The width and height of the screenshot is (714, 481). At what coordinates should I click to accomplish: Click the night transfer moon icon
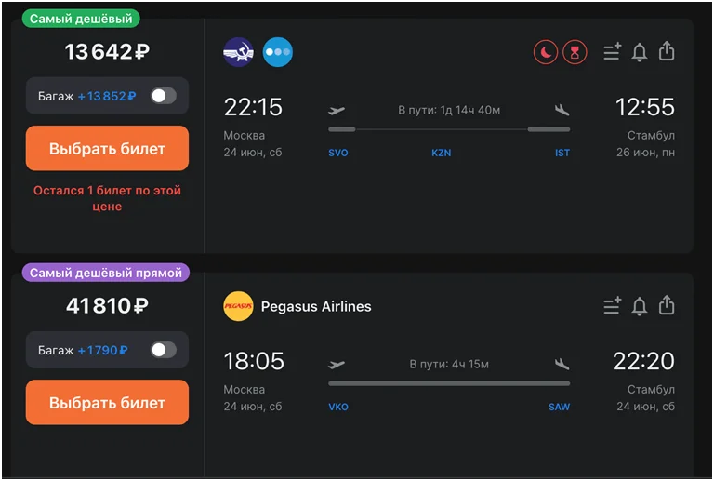(546, 52)
